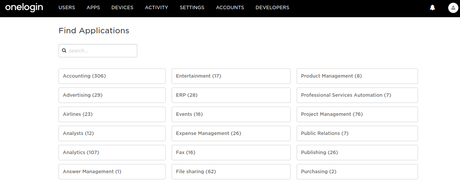The height and width of the screenshot is (182, 460).
Task: Browse the Airlines (23) category
Action: click(112, 114)
